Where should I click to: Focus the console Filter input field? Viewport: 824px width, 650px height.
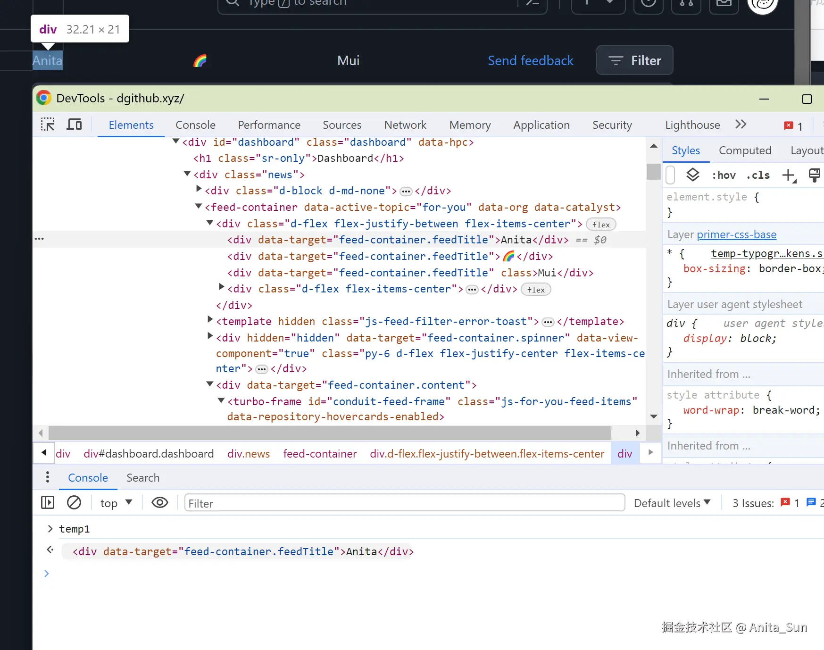tap(404, 503)
